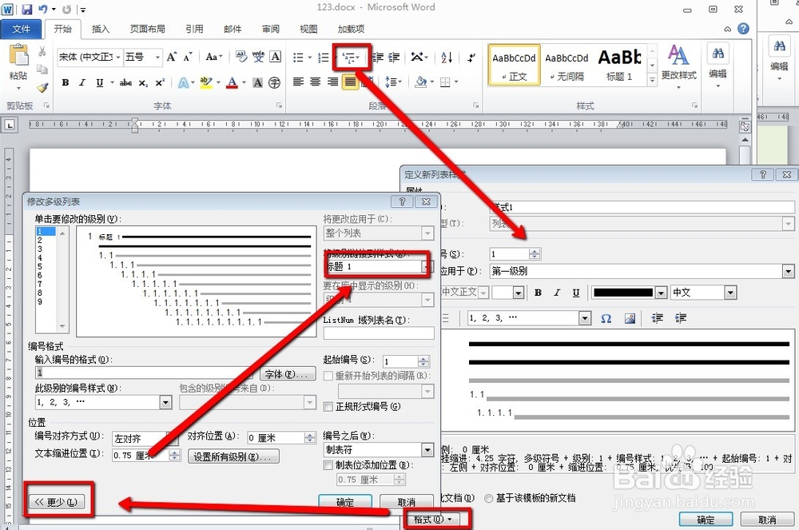799x530 pixels.
Task: Click the Sort icon in the ribbon
Action: point(447,57)
